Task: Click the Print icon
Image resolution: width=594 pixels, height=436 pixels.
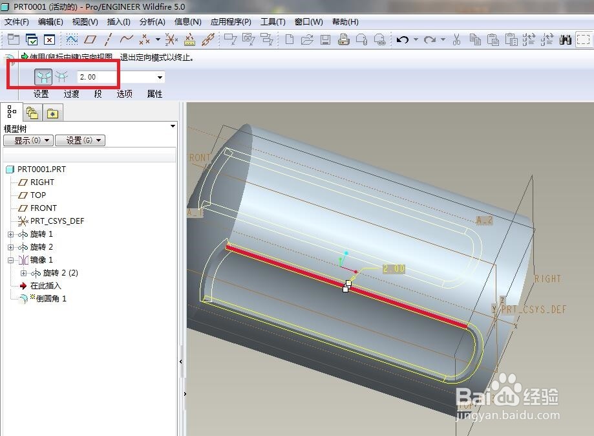Action: [344, 39]
